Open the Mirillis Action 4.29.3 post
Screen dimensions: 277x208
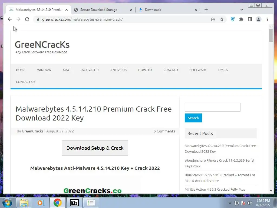(x=215, y=189)
